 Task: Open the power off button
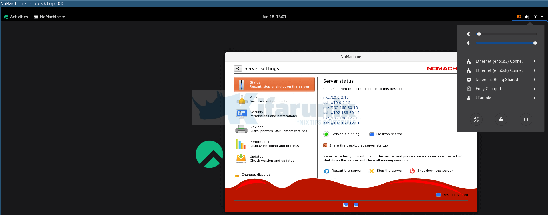tap(526, 119)
